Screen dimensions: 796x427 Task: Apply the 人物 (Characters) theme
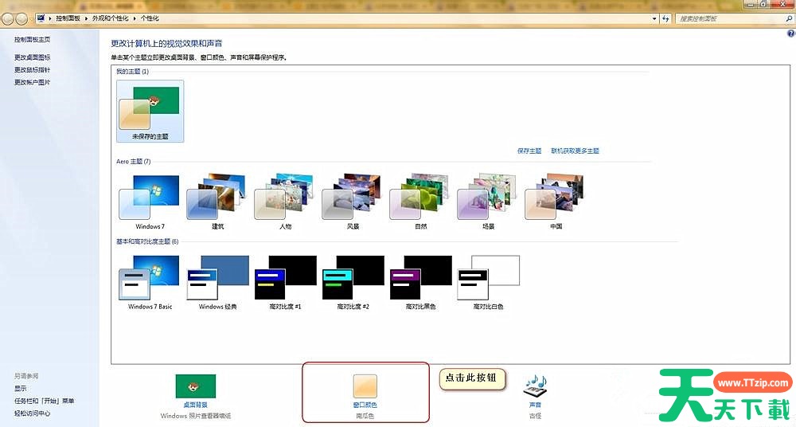[x=285, y=202]
